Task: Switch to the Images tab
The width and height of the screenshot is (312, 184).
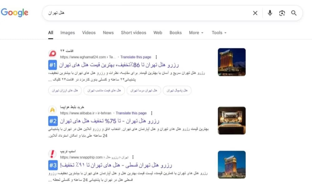Action: point(68,33)
